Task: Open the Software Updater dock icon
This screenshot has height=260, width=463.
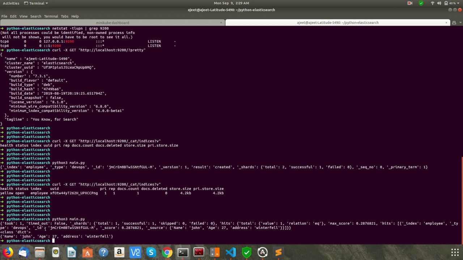Action: click(x=263, y=252)
